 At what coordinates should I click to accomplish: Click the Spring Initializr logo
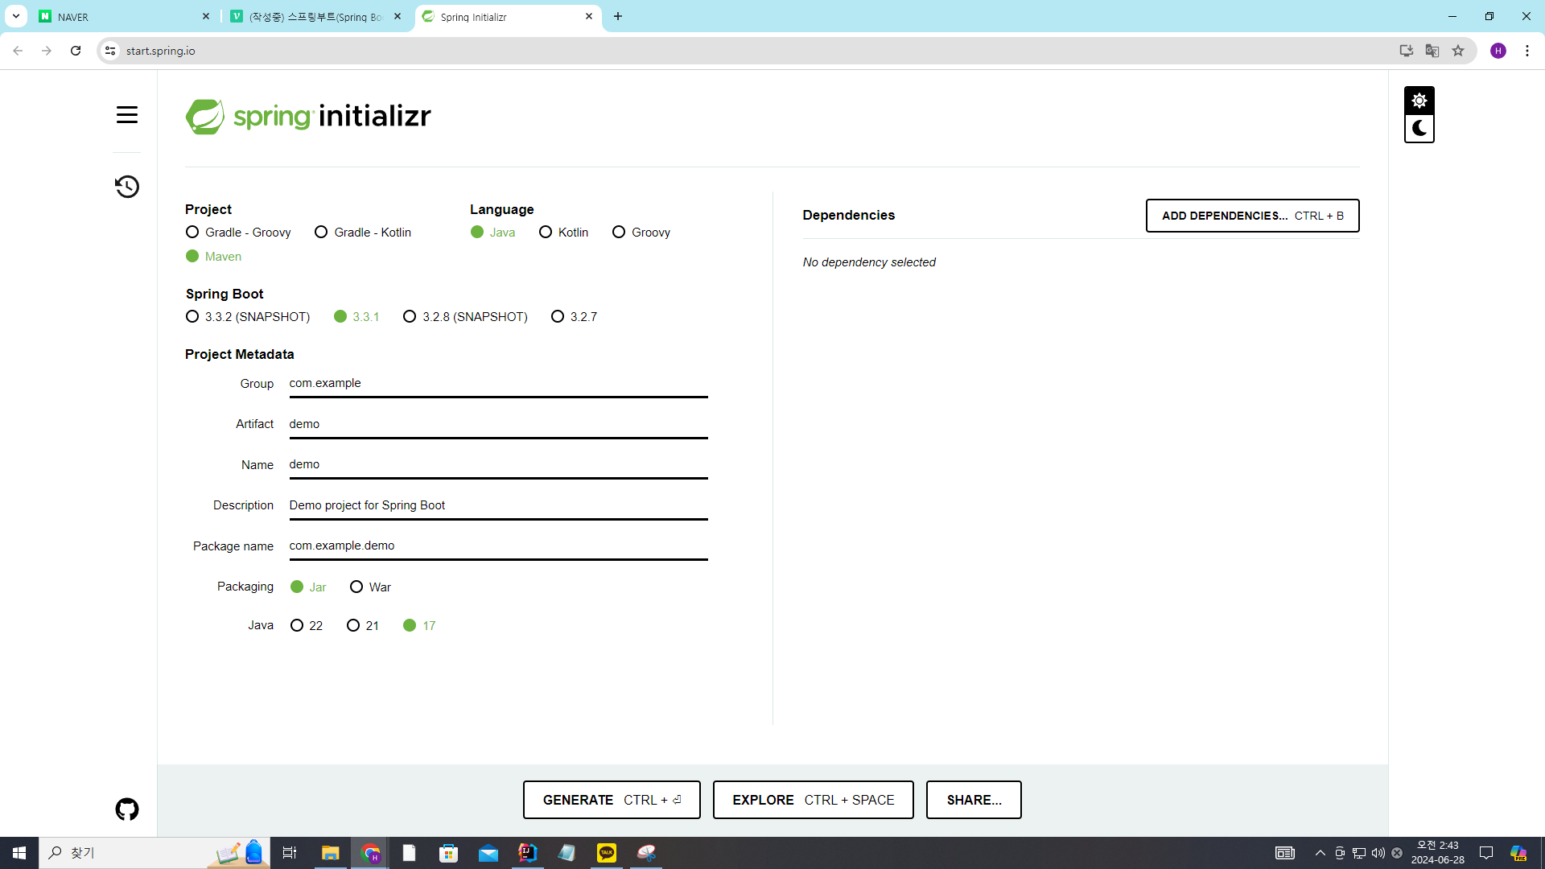pyautogui.click(x=308, y=117)
